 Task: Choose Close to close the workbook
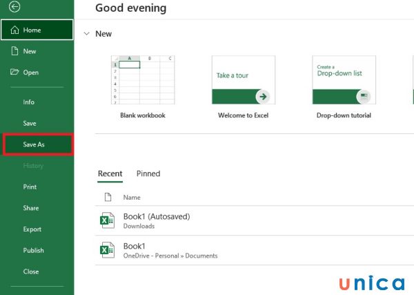(37, 272)
